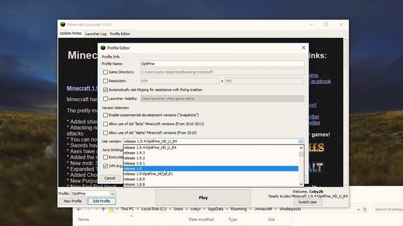Screen dimensions: 403x226
Task: Select release 1.9.4-OptiFine_HD_U_B4 in list
Action: point(211,148)
